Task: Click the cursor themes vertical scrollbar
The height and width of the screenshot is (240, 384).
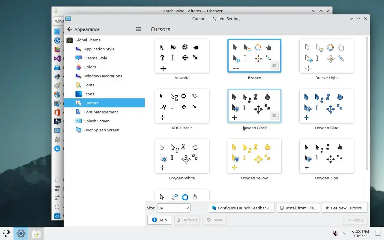Action: 367,103
